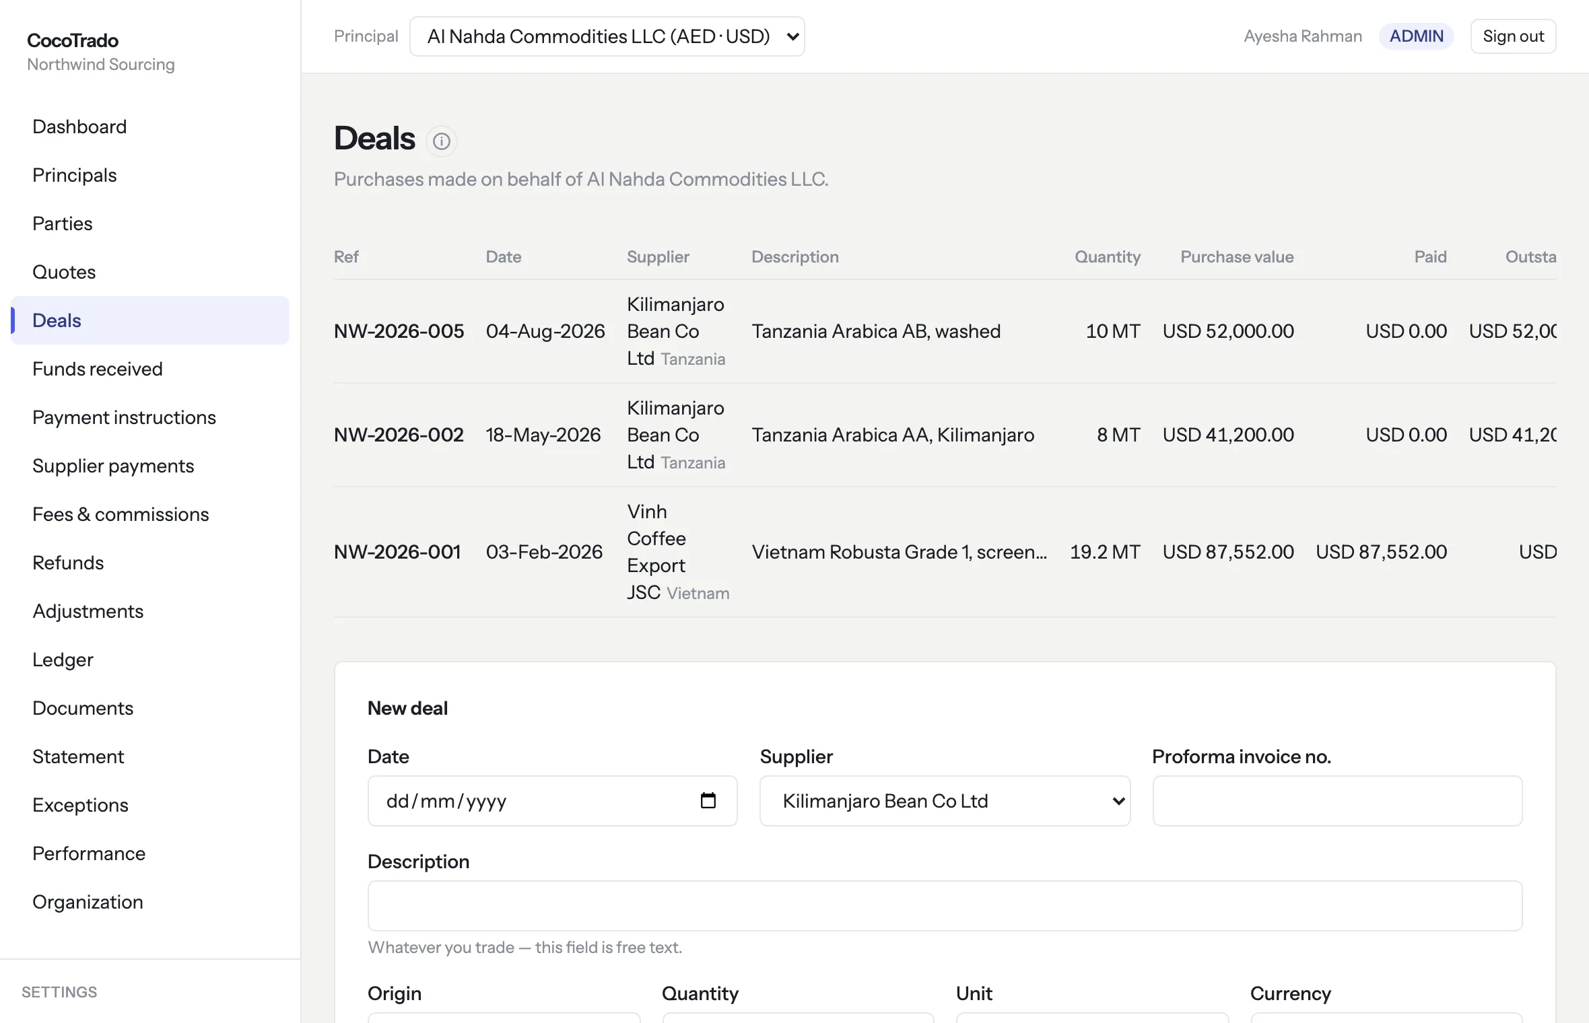Click the new deal Date input field

(x=552, y=801)
